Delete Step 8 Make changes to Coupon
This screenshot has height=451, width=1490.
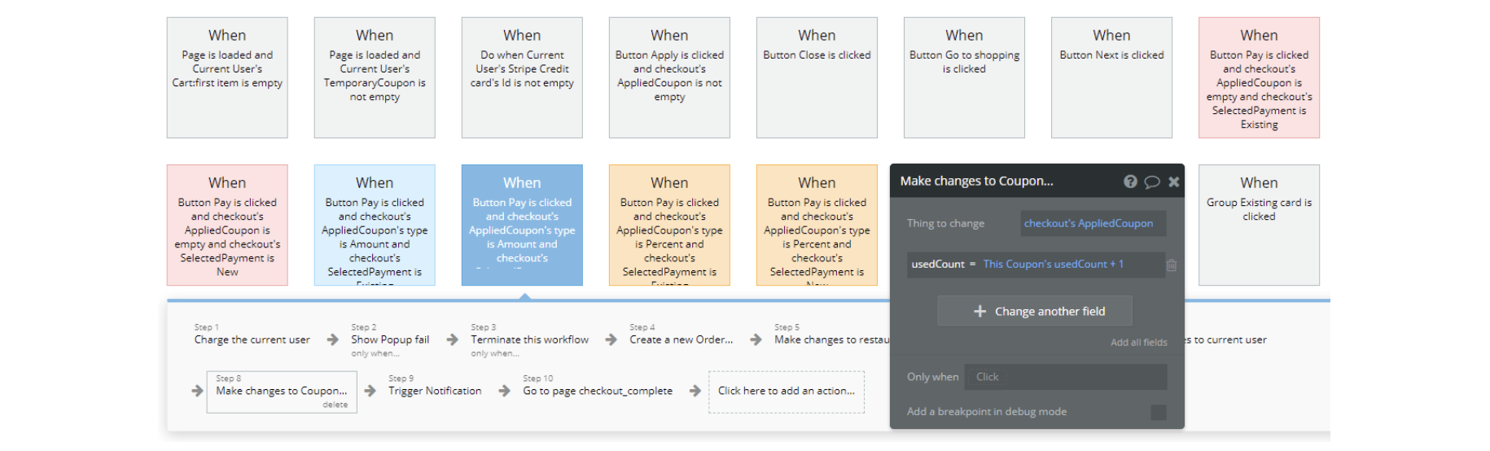click(x=335, y=405)
